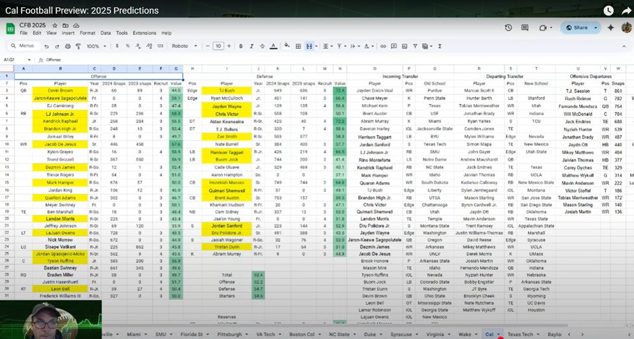The image size is (634, 339).
Task: Open the Roboto font dropdown
Action: [185, 46]
